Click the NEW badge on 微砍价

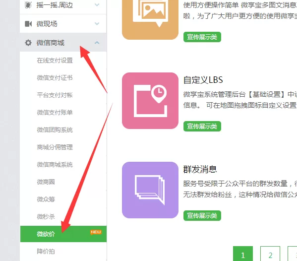(96, 232)
